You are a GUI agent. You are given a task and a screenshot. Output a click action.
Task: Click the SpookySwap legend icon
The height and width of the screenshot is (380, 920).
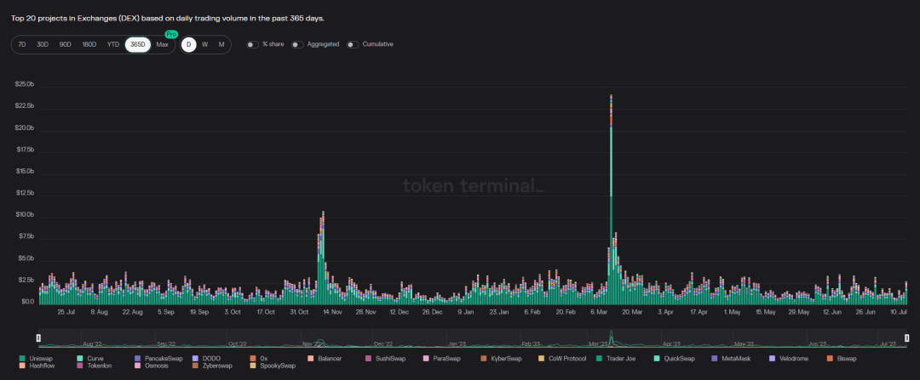(252, 366)
